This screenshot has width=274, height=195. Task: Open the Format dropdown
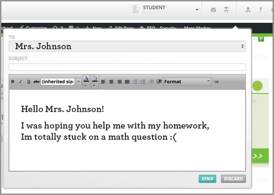[187, 82]
